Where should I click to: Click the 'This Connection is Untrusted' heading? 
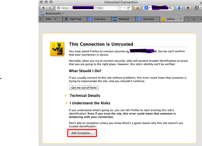point(101,44)
